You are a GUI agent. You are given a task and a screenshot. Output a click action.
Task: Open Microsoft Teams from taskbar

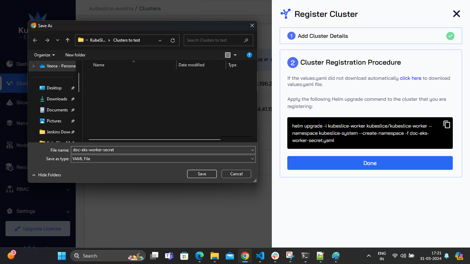coord(169,256)
